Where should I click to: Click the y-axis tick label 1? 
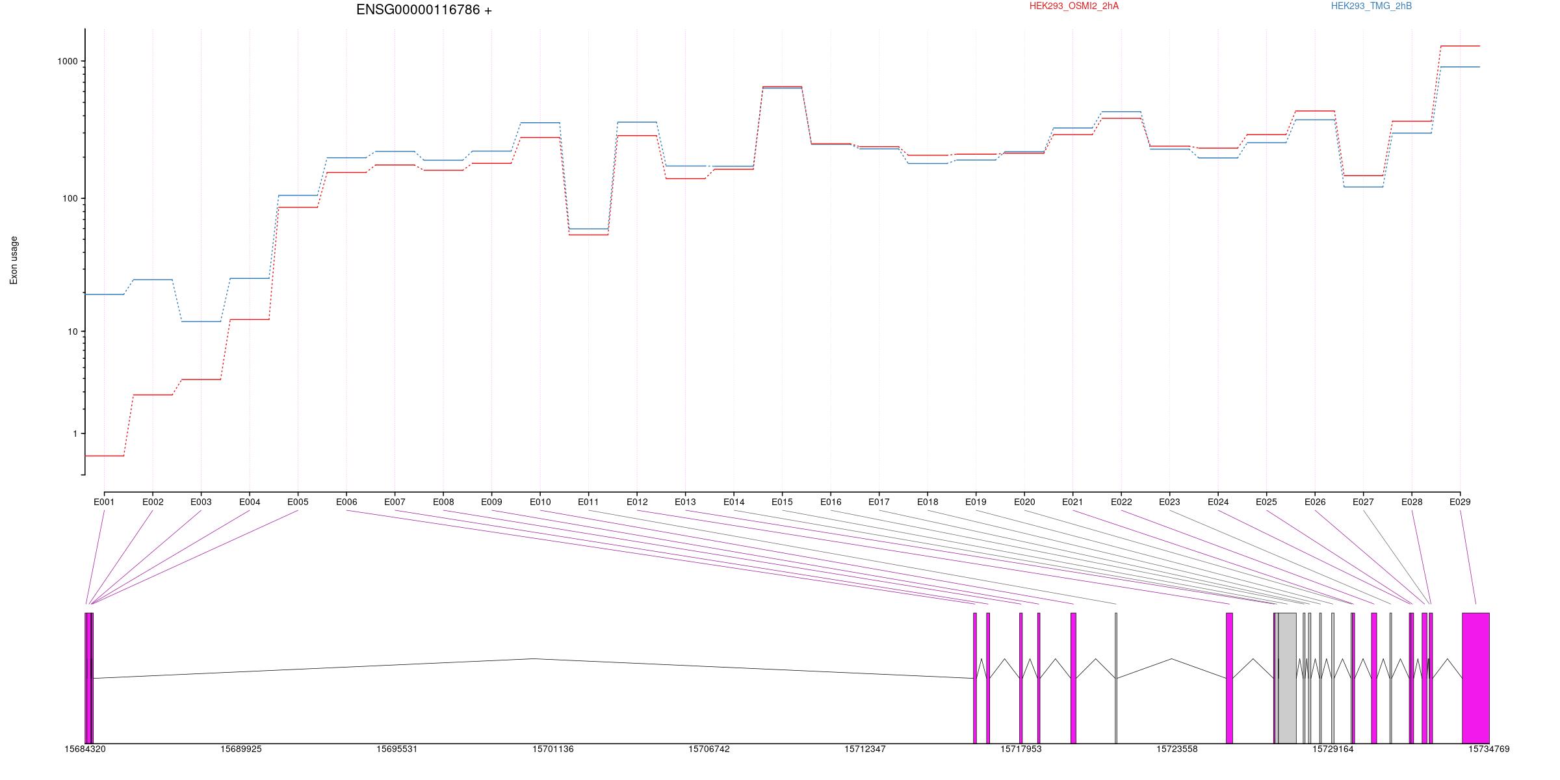pyautogui.click(x=75, y=434)
